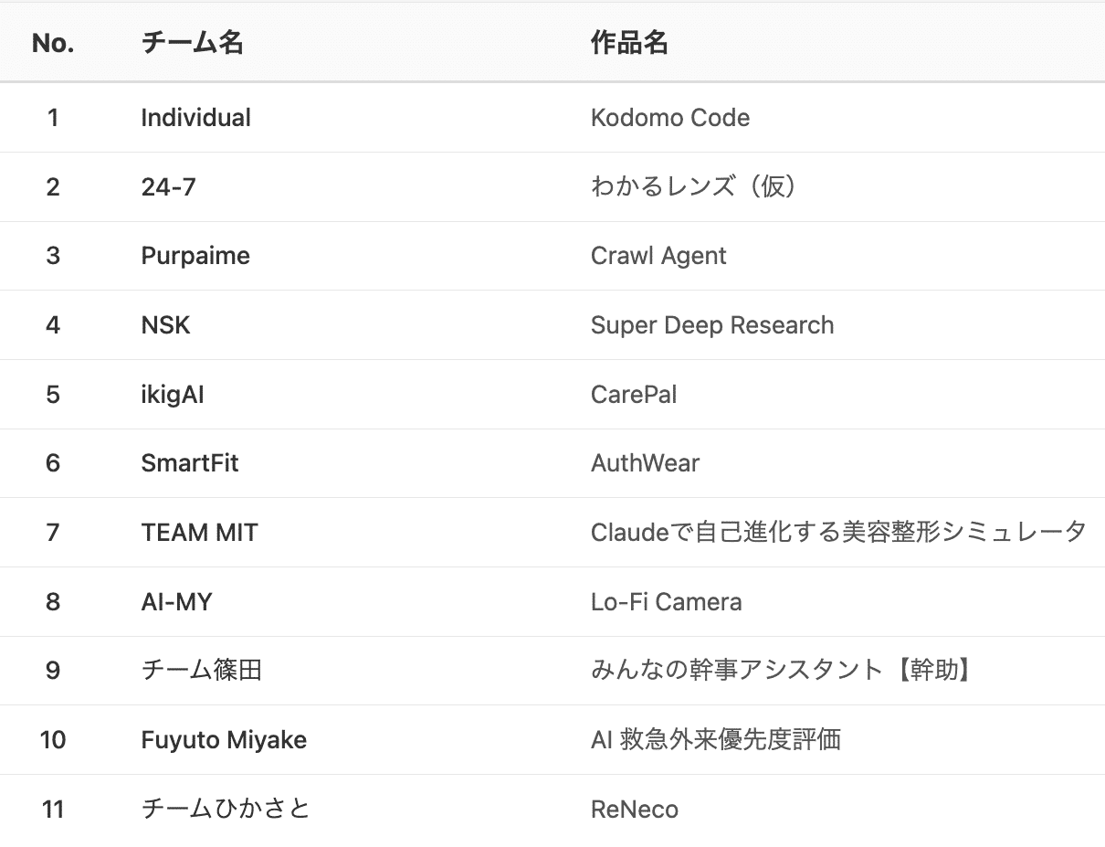Click the Crawl Agent work name
The height and width of the screenshot is (847, 1105).
(658, 256)
